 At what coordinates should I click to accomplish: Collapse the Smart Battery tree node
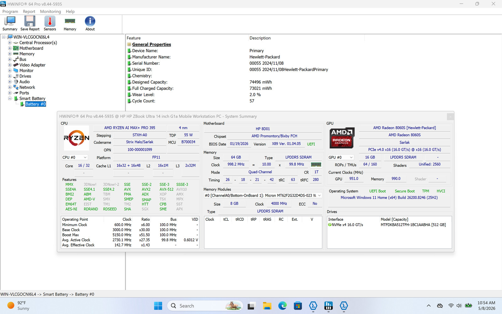10,99
